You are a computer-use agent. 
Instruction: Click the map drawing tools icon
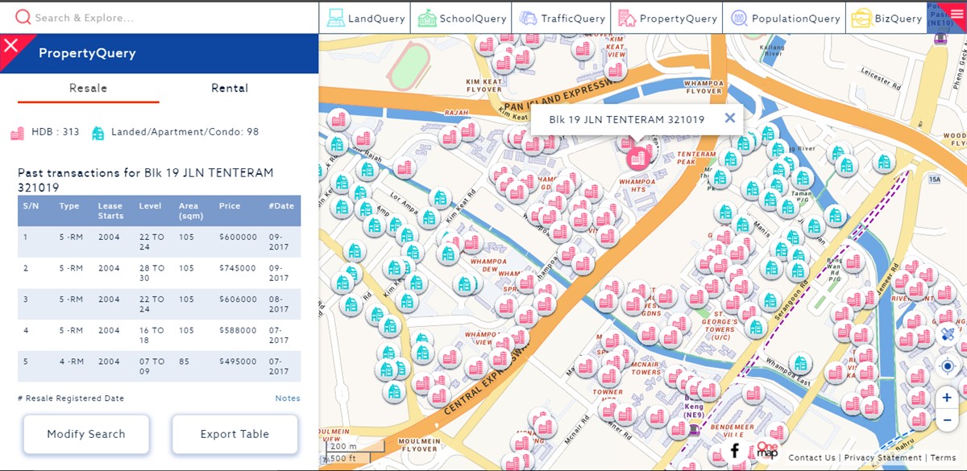(x=948, y=334)
